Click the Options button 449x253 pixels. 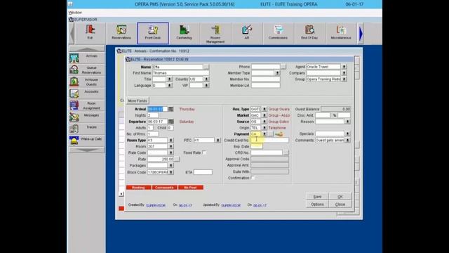pos(317,205)
